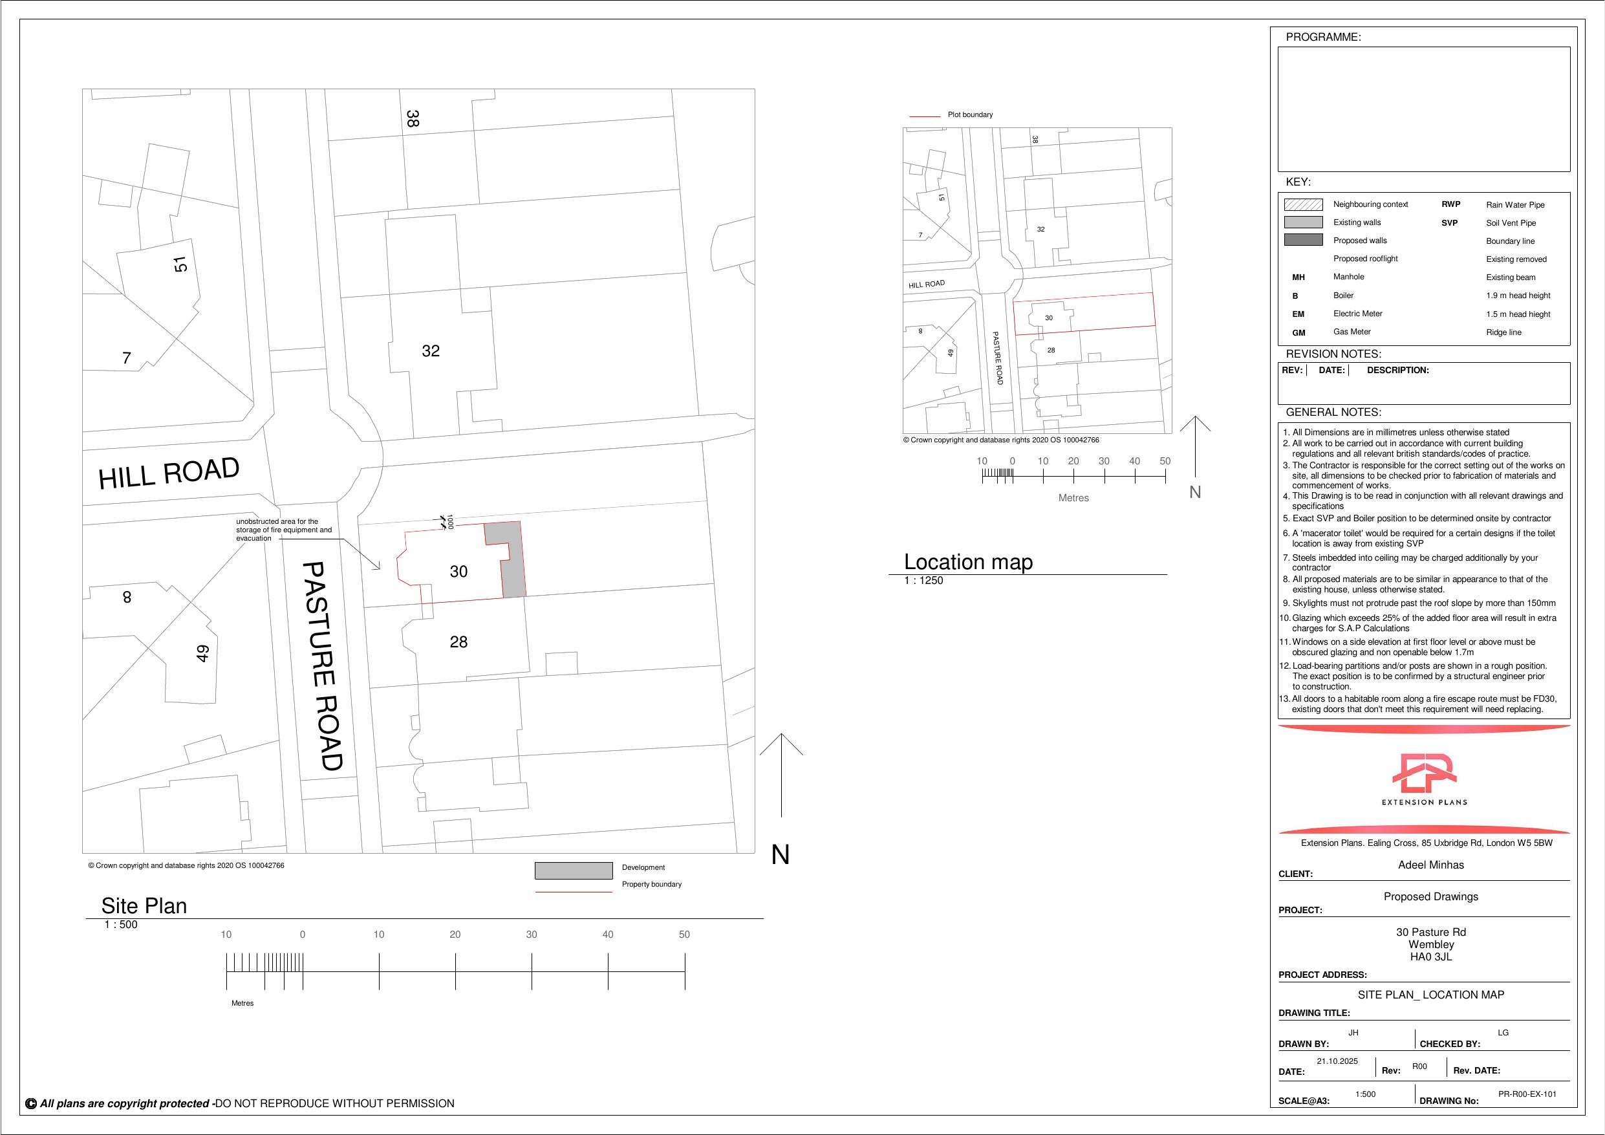Click client name Adeel Minhas

point(1430,865)
